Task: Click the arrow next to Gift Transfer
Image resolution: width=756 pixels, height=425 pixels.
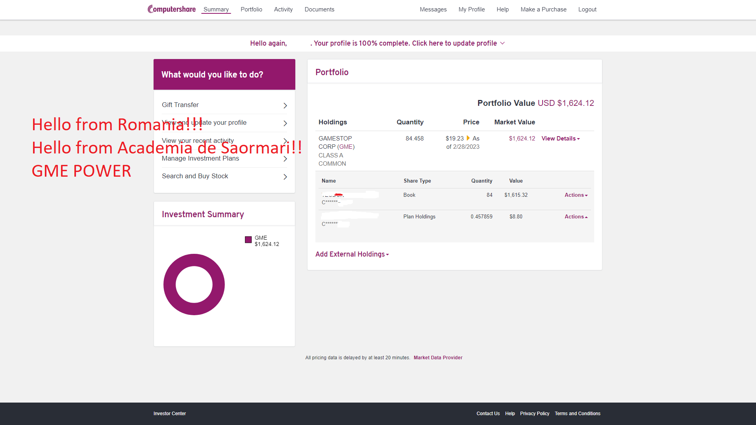Action: 285,105
